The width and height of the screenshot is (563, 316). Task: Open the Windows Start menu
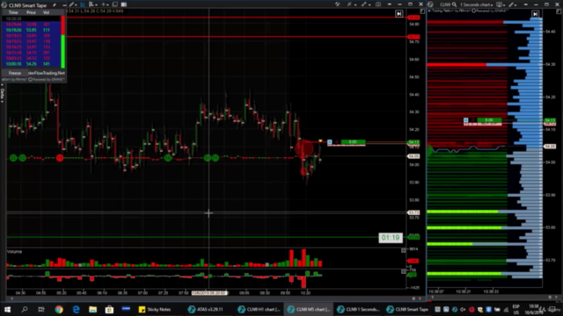coord(7,309)
